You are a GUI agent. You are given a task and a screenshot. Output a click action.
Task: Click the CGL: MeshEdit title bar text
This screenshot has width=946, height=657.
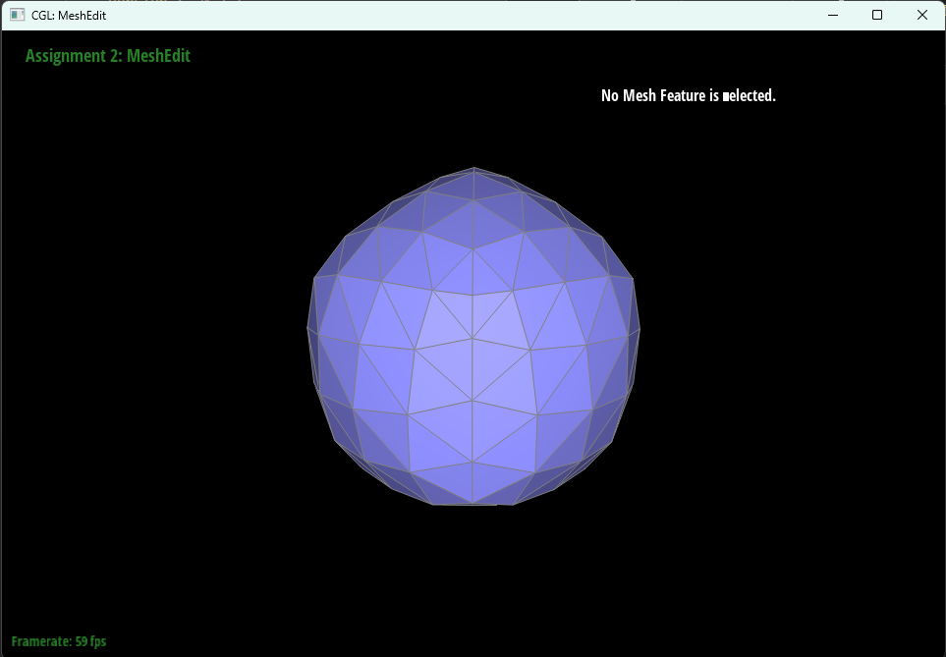(x=65, y=15)
